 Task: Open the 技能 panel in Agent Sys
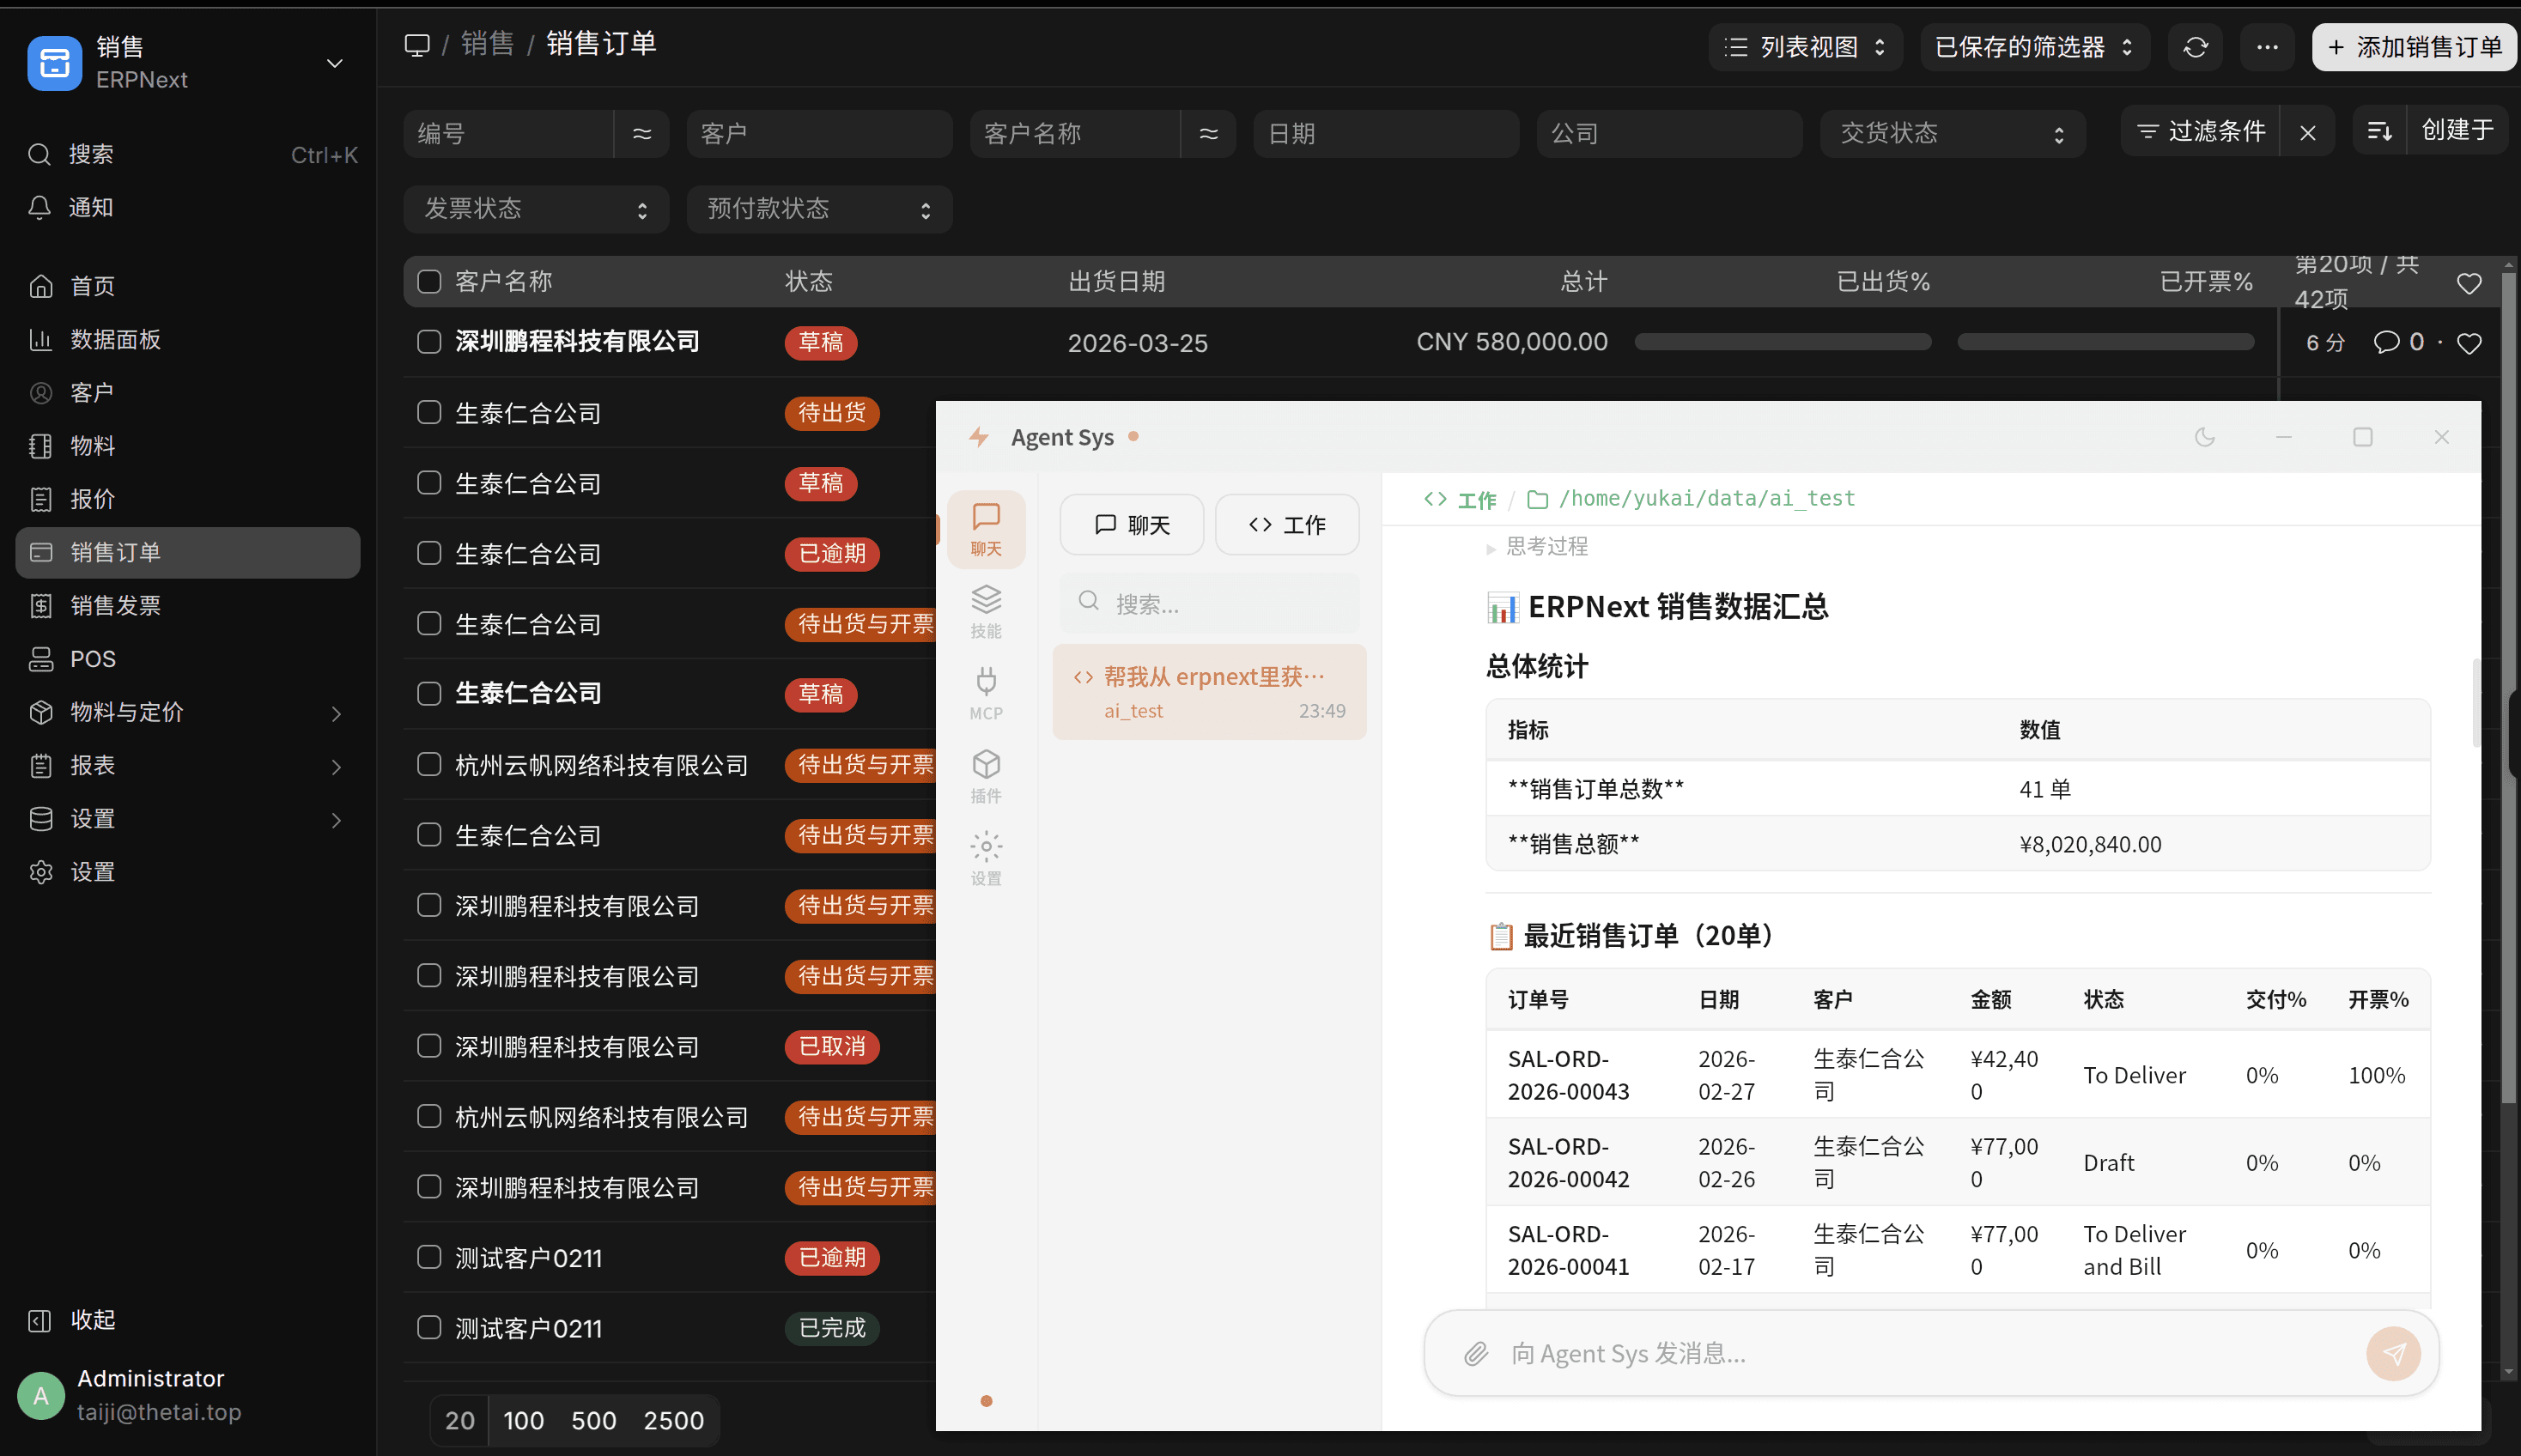[986, 610]
